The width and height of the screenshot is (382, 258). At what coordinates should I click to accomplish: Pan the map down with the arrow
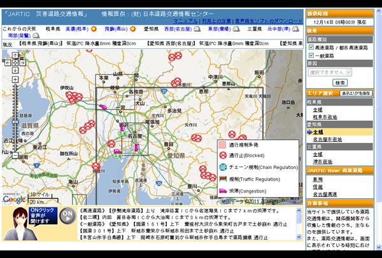point(15,71)
